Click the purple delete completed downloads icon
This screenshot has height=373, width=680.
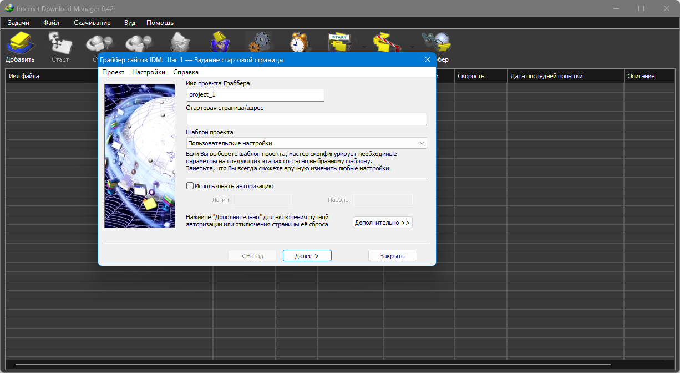pos(220,42)
